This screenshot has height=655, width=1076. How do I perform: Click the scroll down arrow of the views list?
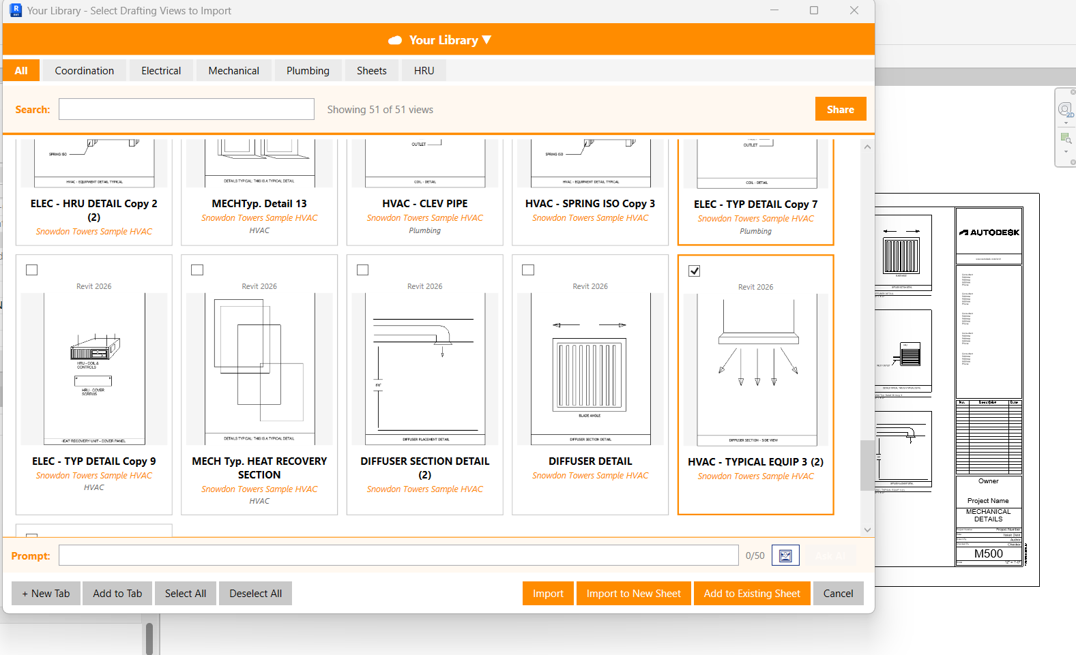pos(867,530)
